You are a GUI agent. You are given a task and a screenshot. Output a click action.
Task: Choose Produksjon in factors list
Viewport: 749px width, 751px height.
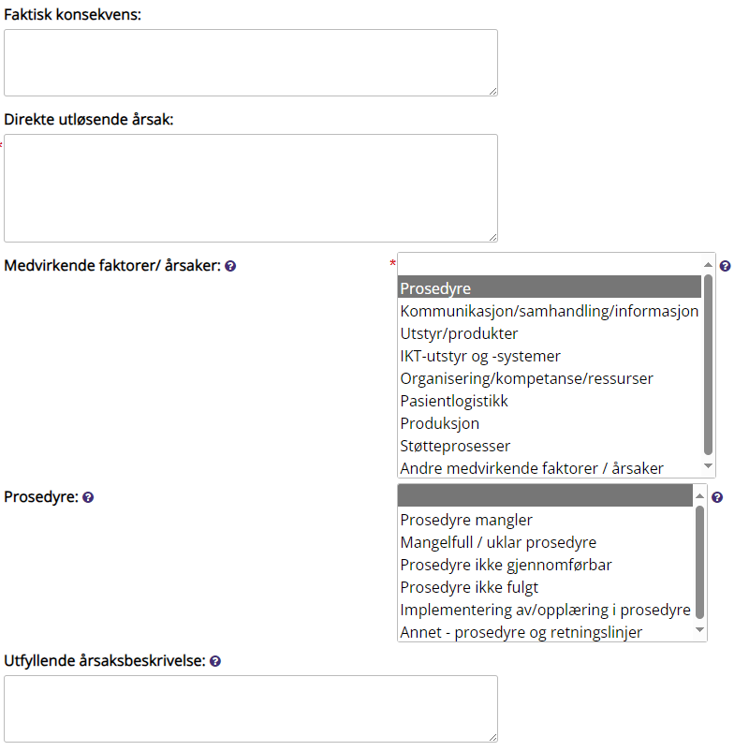440,423
